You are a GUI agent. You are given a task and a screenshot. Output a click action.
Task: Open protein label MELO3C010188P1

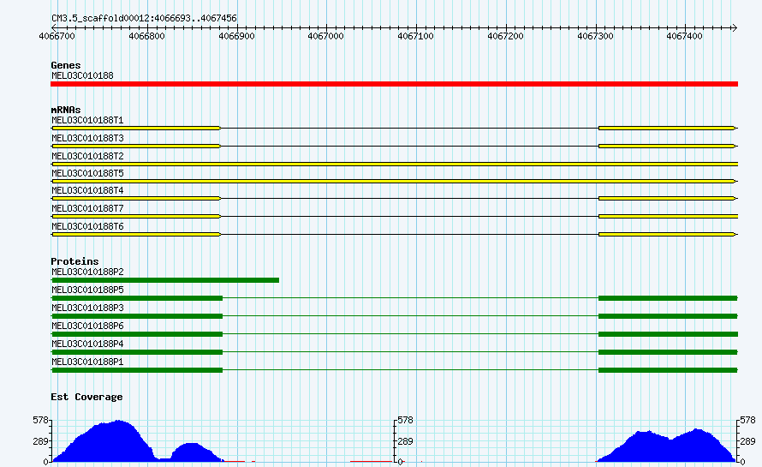click(x=87, y=362)
